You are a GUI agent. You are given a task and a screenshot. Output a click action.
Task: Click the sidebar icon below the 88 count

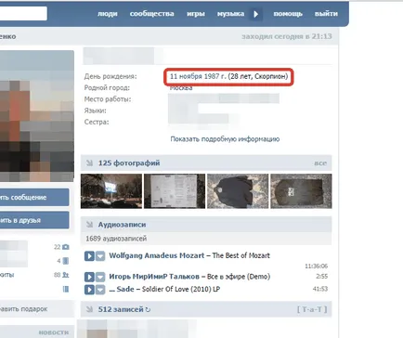66,289
